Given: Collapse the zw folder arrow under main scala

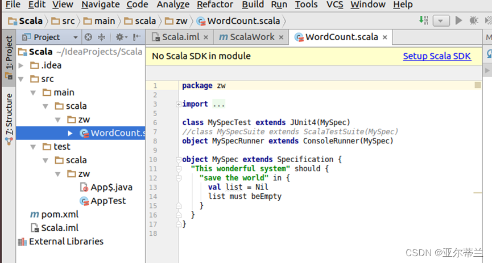Looking at the screenshot, I should [x=58, y=120].
